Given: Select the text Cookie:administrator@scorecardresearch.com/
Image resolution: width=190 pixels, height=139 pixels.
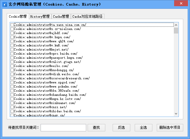Looking at the screenshot, I should tap(52, 78).
